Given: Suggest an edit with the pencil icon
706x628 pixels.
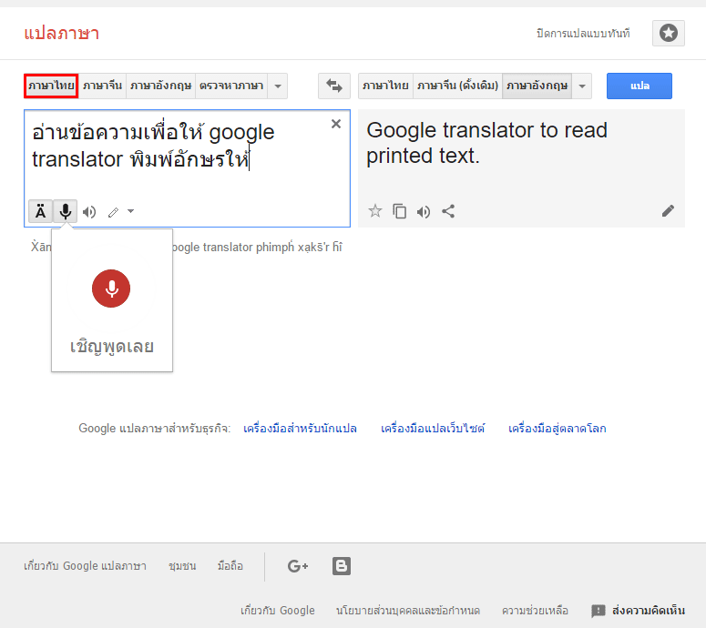Looking at the screenshot, I should [668, 210].
